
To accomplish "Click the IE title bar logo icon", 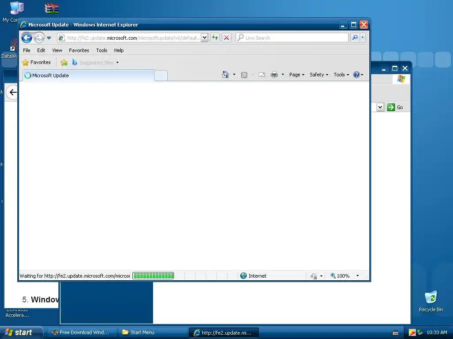I will [23, 25].
